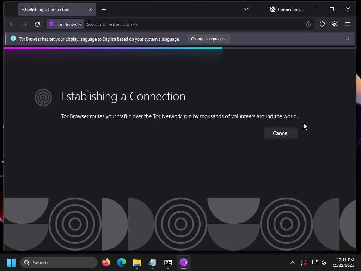Click the Tor onion logo beside heading
This screenshot has width=361, height=271.
click(x=43, y=97)
